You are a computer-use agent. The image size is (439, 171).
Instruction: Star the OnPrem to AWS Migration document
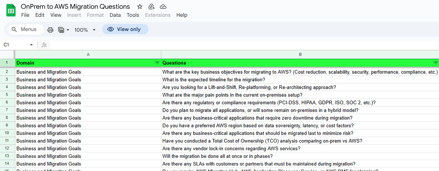coord(140,7)
